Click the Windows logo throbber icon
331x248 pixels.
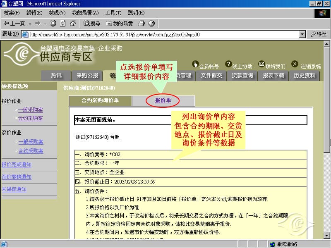click(322, 13)
